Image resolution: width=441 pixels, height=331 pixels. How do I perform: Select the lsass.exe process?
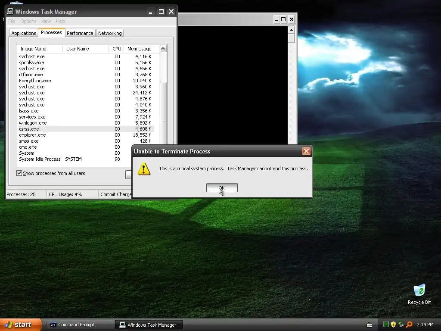85,111
